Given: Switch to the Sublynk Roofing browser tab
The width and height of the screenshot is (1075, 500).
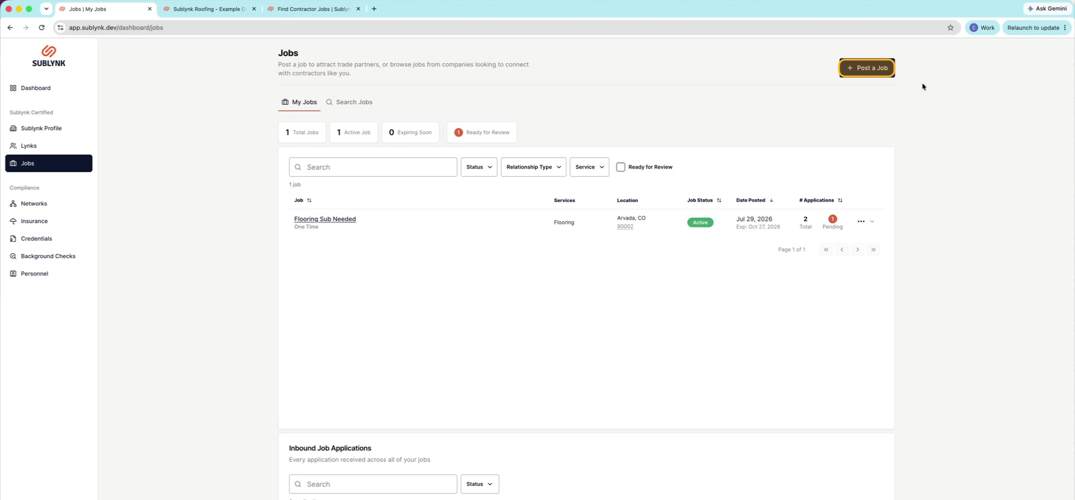Looking at the screenshot, I should (209, 9).
